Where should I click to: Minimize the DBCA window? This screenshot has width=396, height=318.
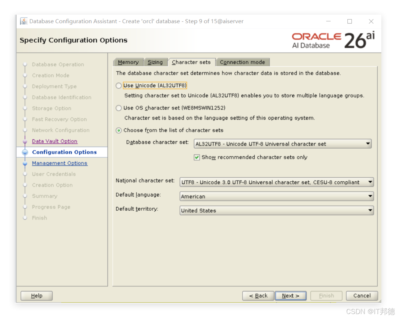(328, 21)
